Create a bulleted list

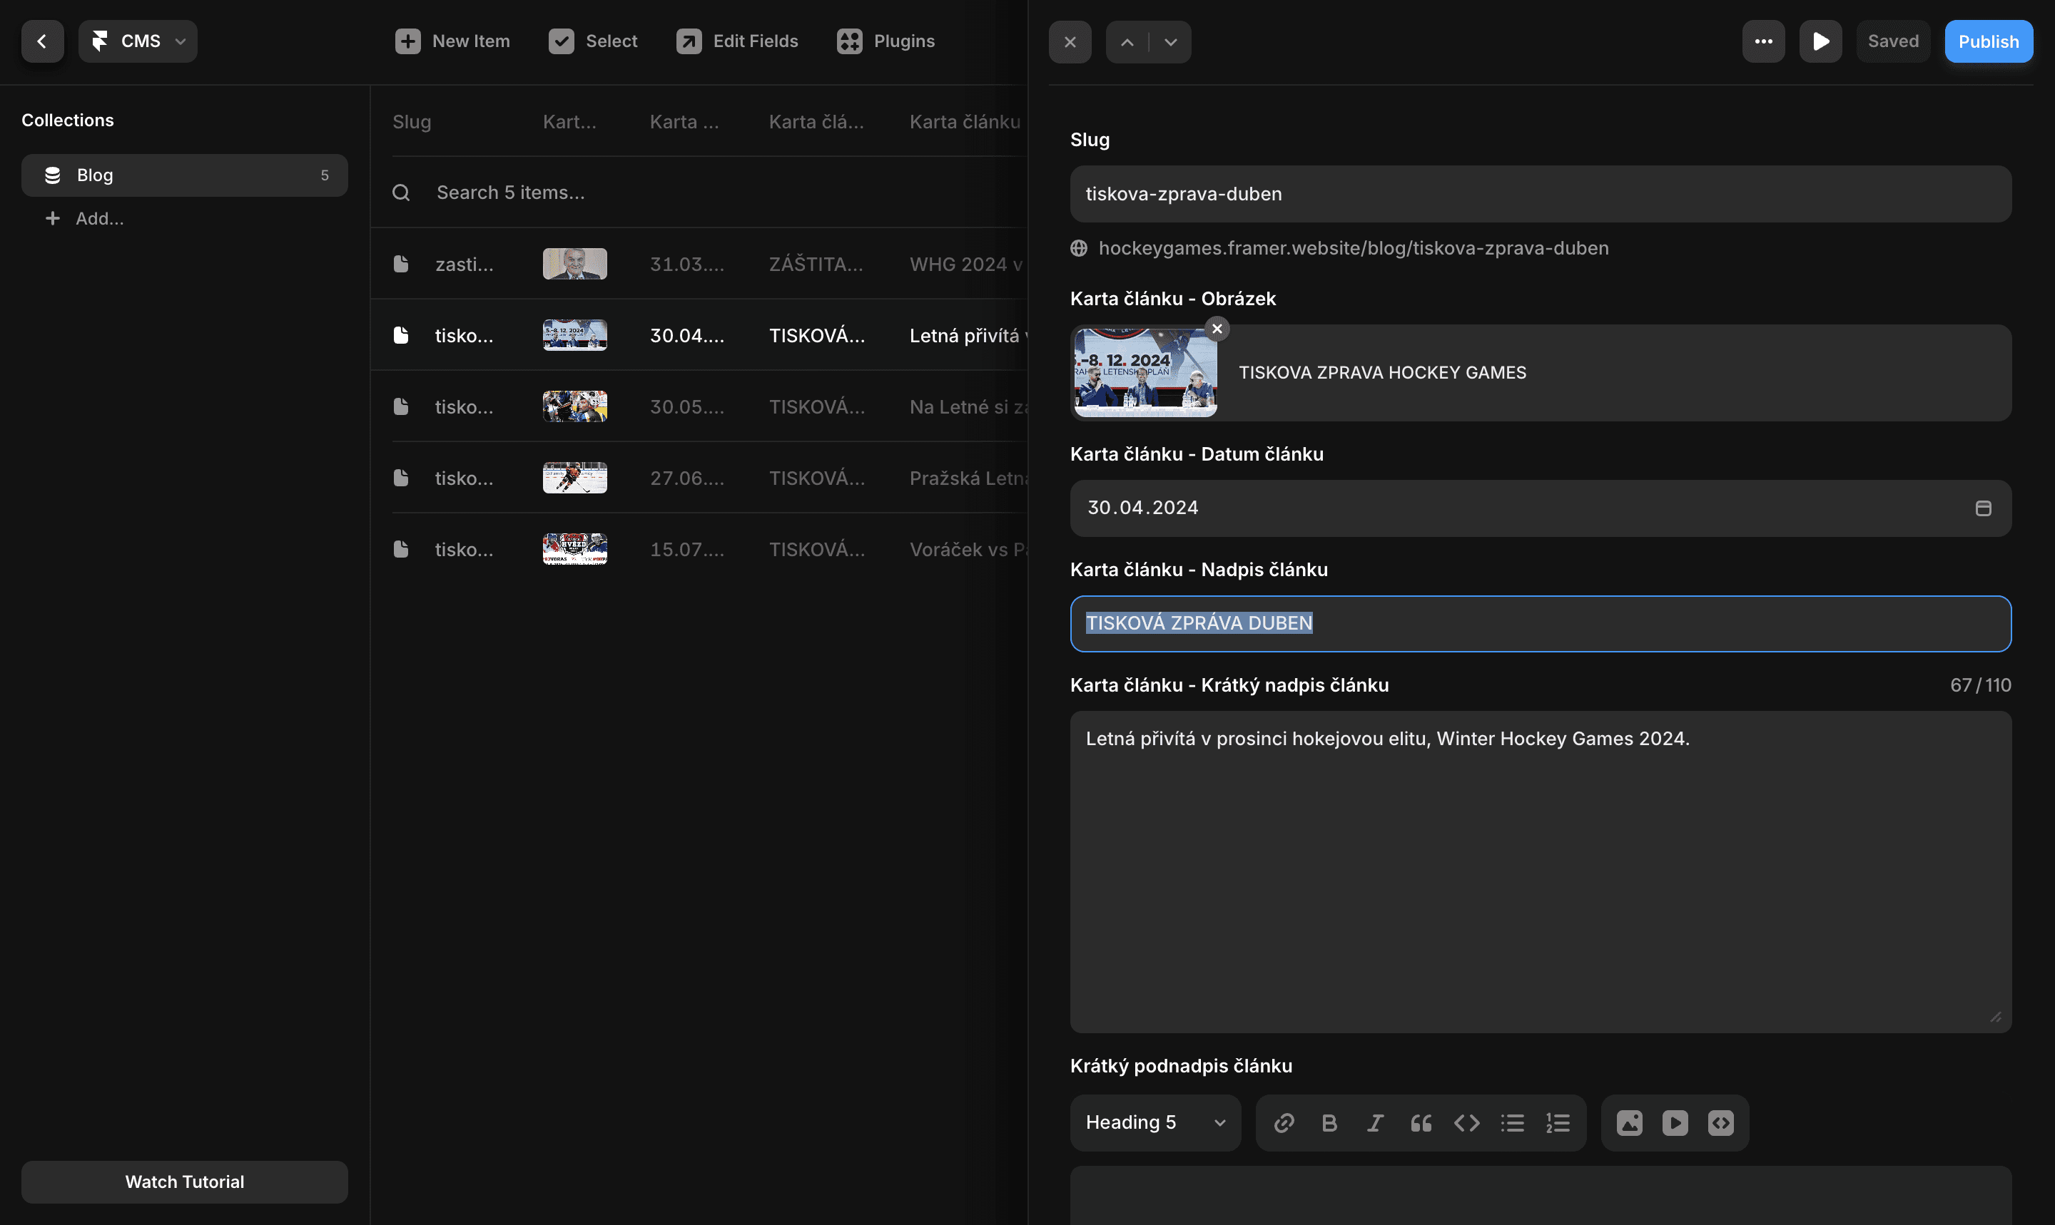tap(1512, 1122)
